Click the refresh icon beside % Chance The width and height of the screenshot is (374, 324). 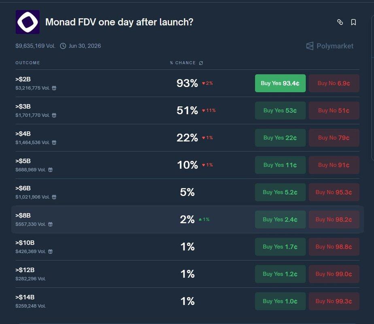[x=201, y=63]
